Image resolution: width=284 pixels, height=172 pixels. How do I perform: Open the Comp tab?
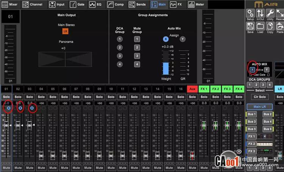pos(116,5)
